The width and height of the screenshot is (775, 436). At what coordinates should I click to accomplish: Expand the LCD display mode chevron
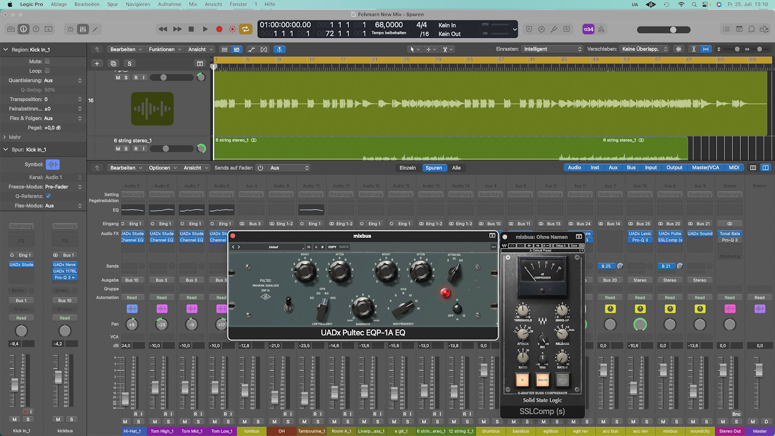(515, 29)
